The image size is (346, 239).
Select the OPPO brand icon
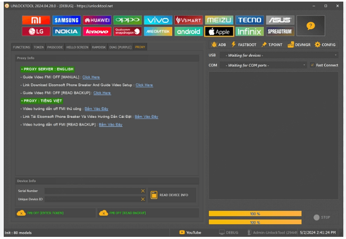coord(128,20)
